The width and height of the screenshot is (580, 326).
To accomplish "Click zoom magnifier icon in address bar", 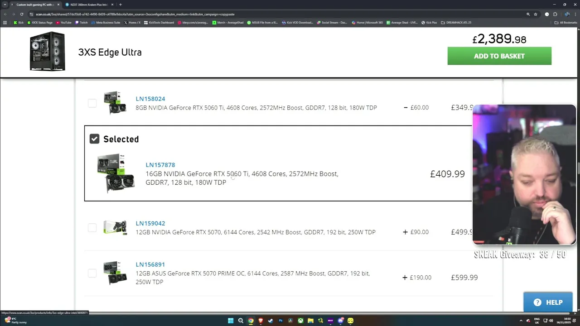I will (528, 14).
